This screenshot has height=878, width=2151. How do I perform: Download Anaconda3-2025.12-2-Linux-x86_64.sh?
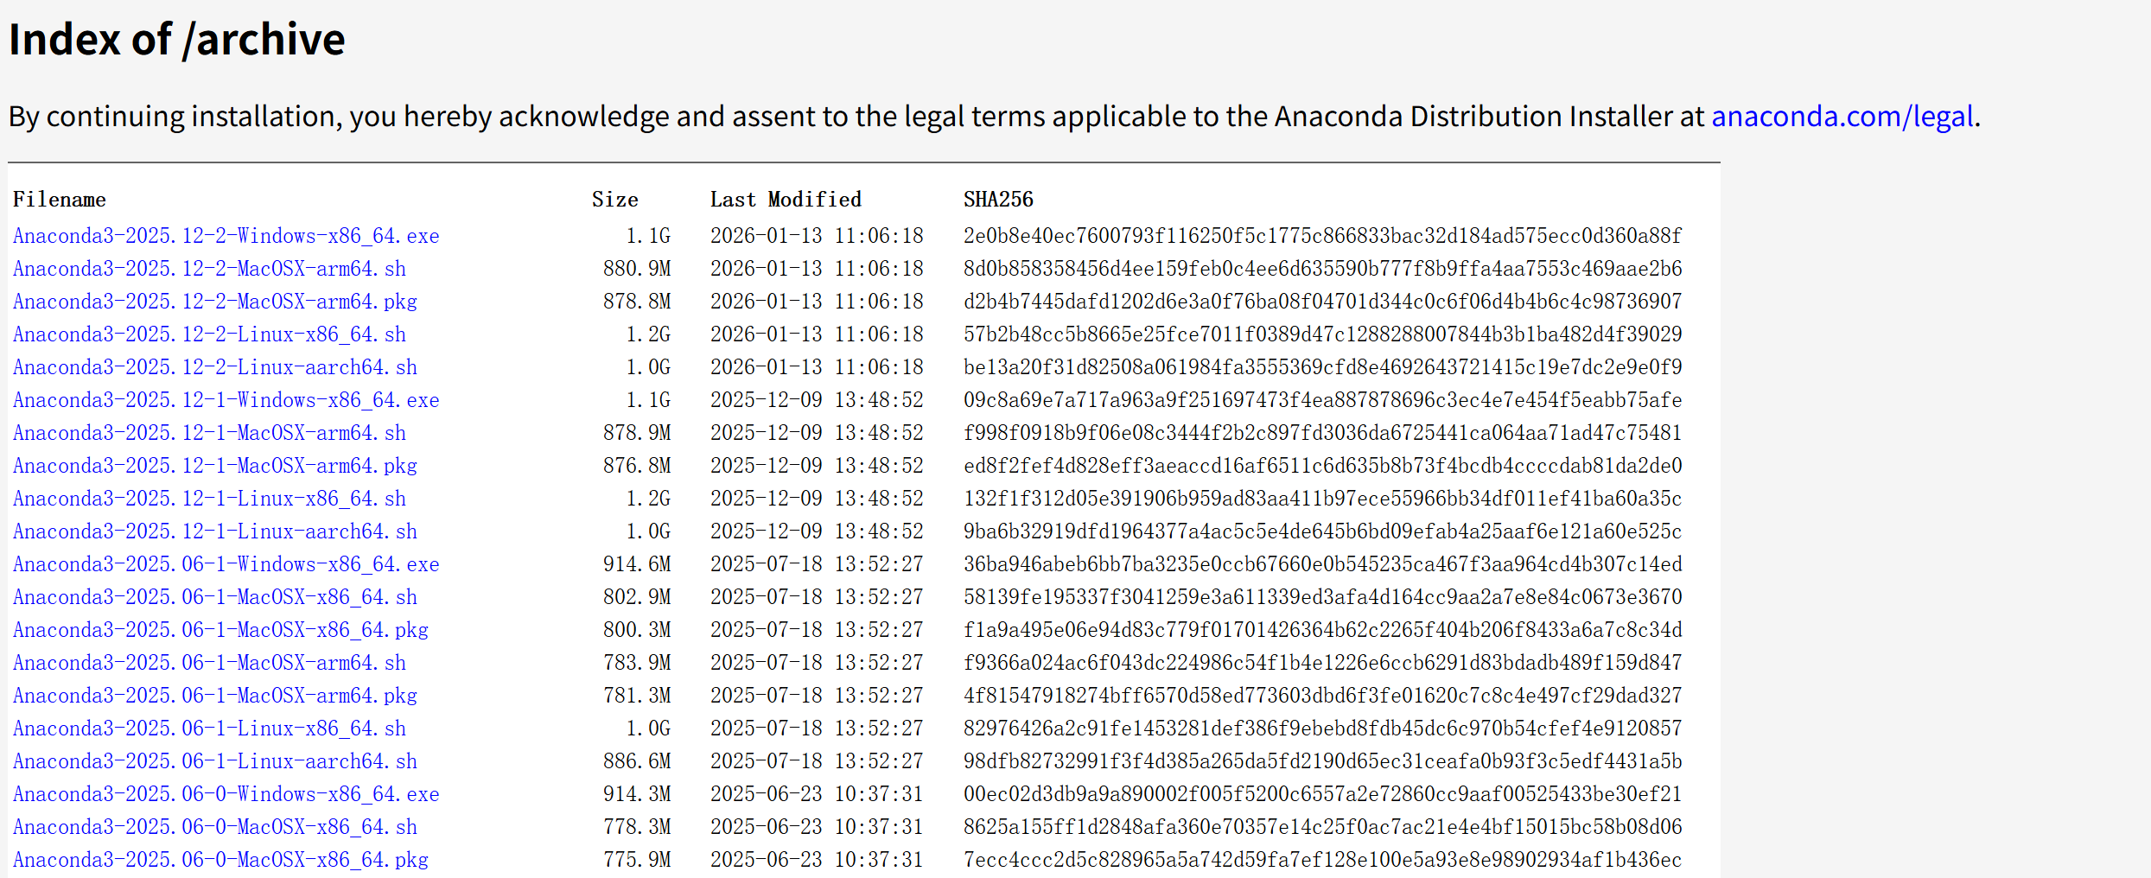209,334
